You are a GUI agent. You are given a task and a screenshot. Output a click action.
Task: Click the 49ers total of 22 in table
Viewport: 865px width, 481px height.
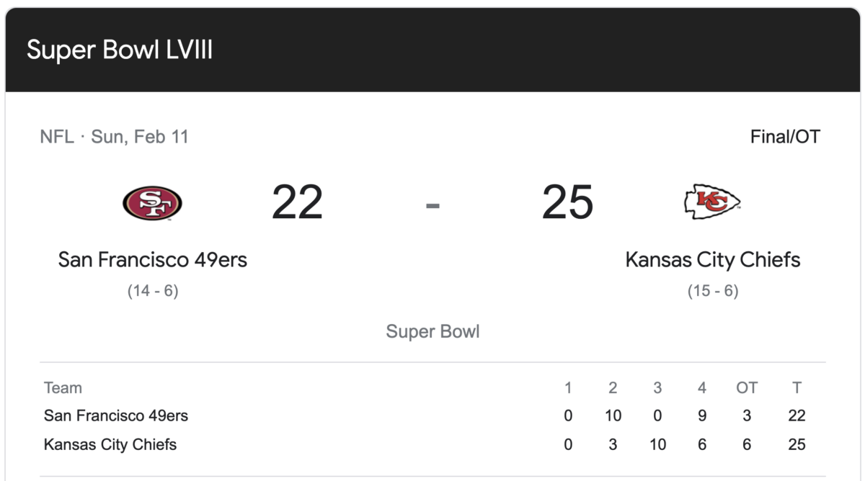pos(797,415)
